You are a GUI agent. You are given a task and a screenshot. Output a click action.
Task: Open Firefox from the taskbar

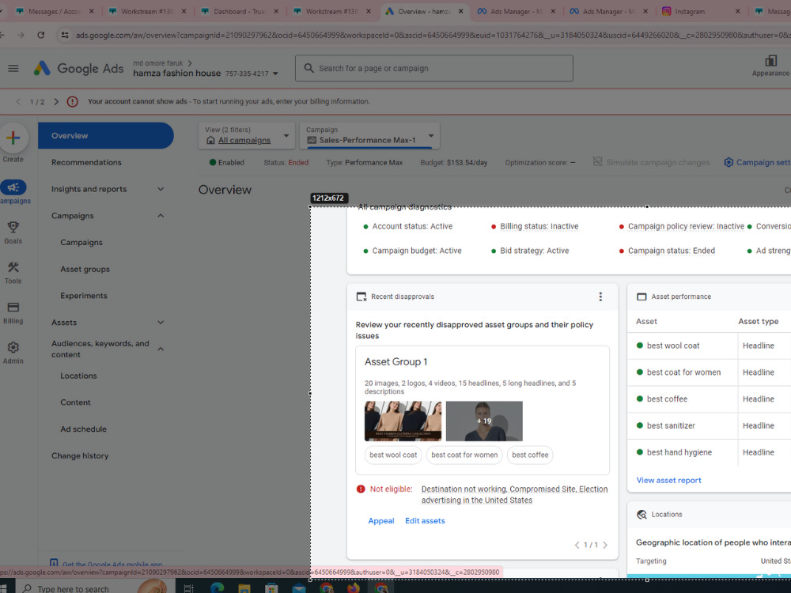click(353, 587)
